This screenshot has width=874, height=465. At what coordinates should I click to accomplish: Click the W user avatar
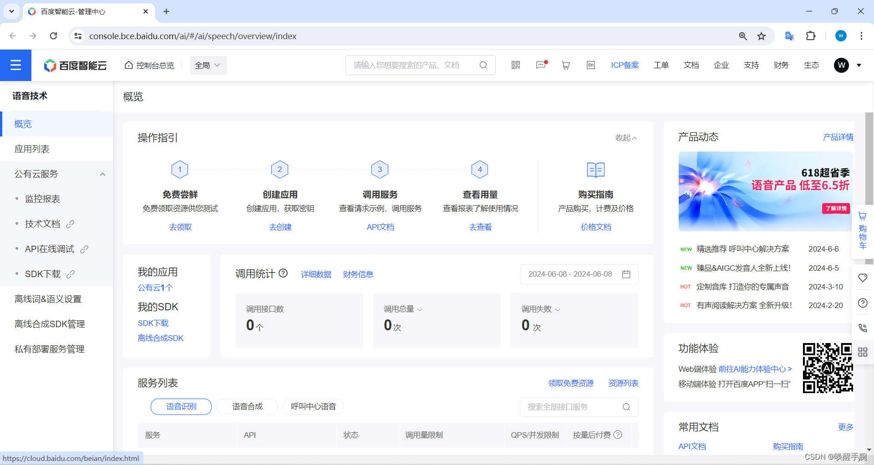pyautogui.click(x=841, y=65)
